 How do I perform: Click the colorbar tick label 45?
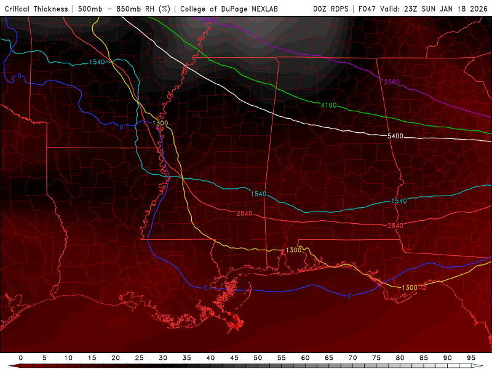[234, 358]
